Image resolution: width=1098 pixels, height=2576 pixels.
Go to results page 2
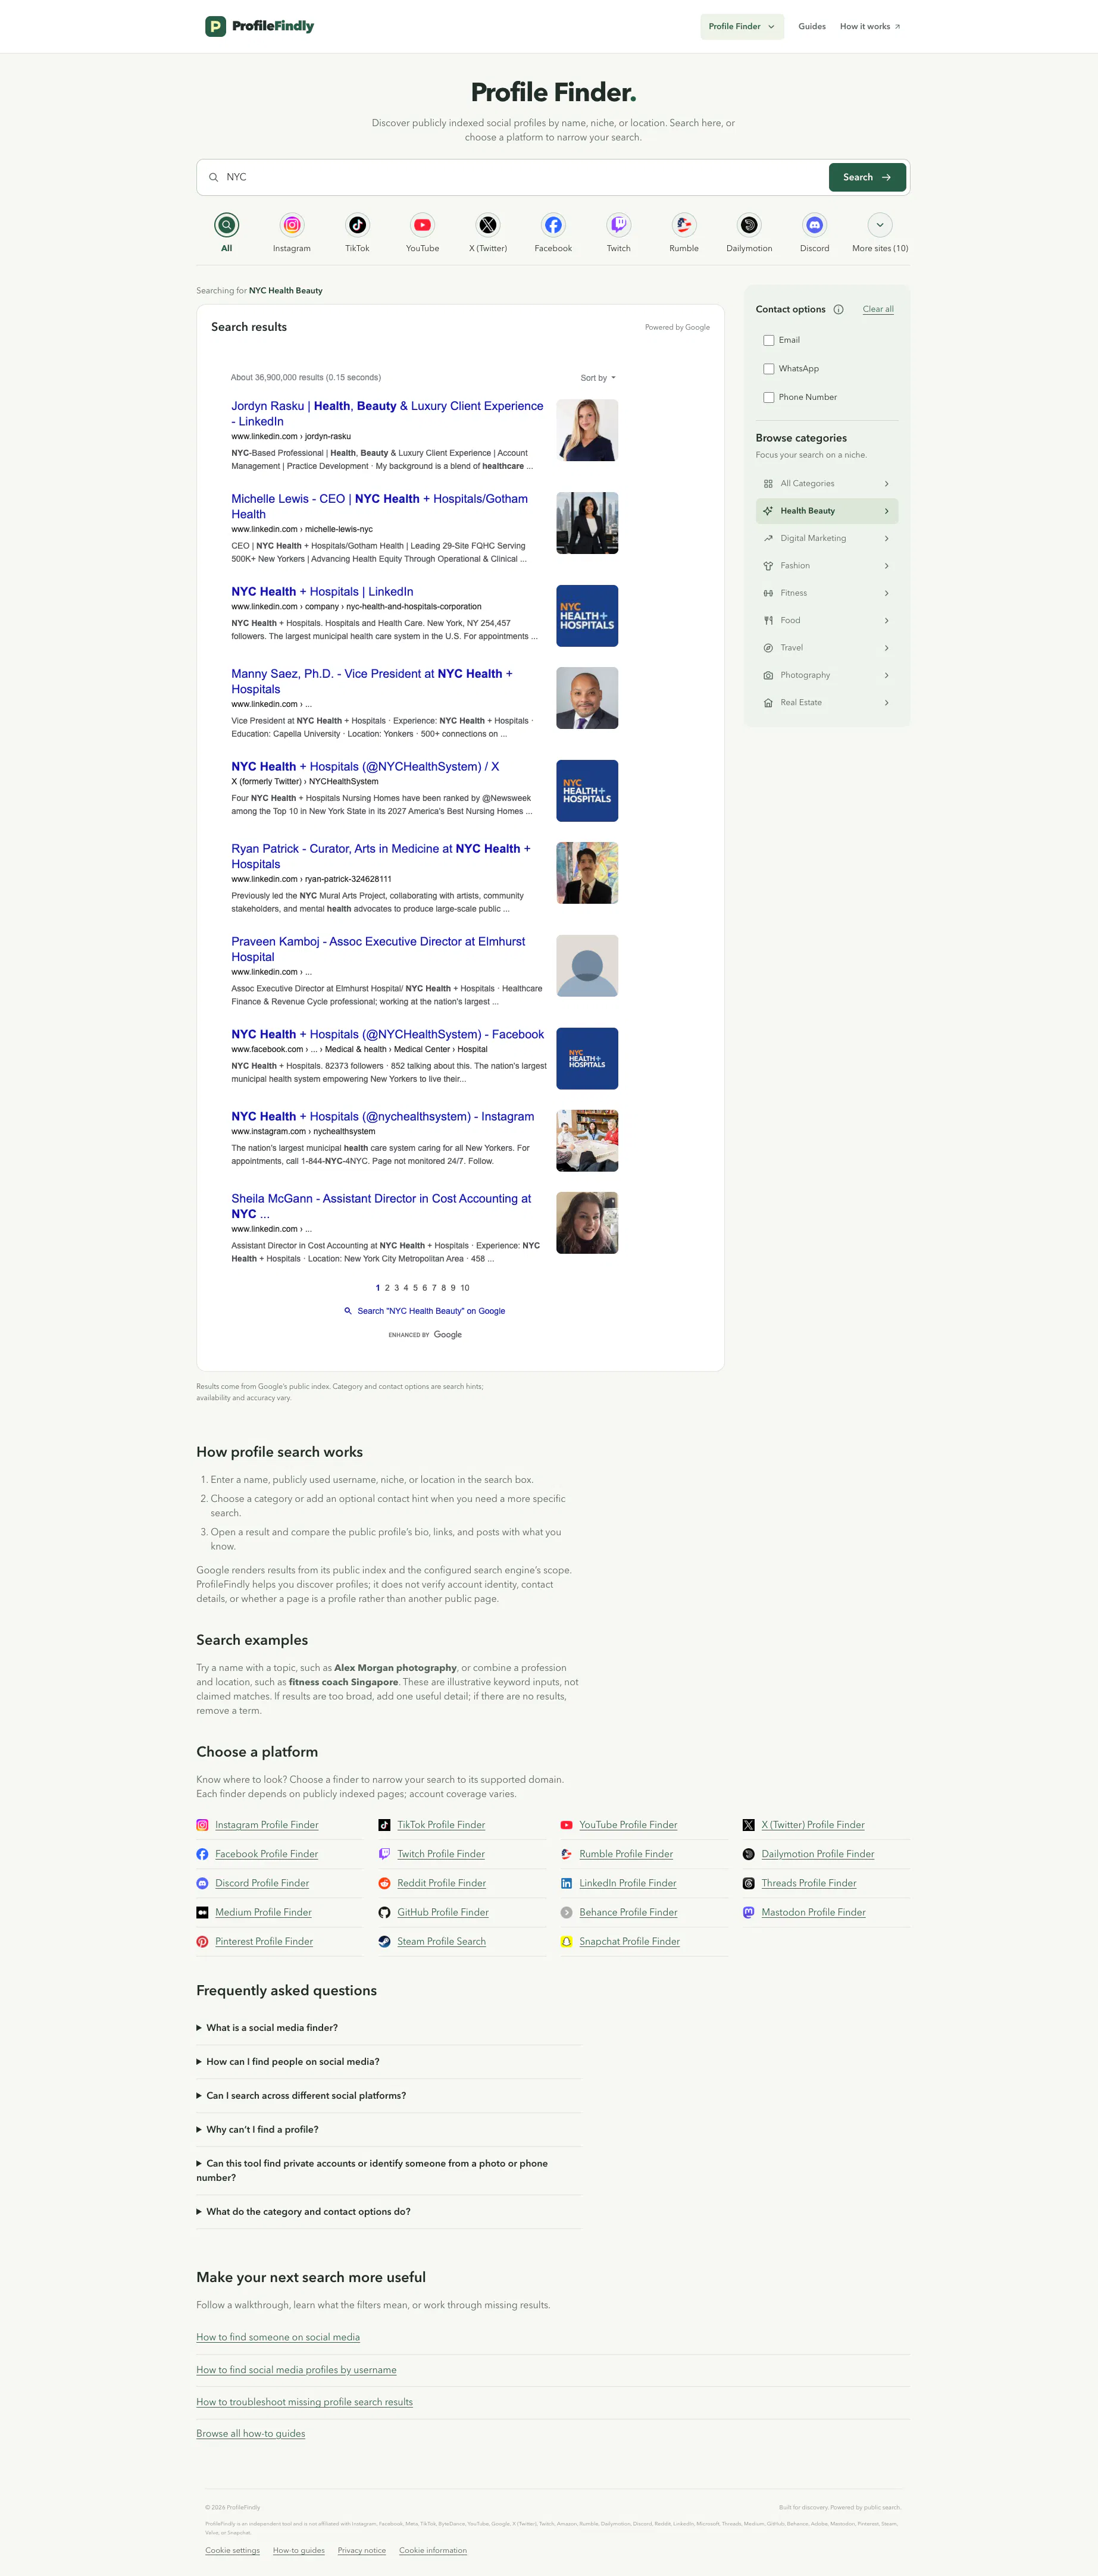tap(387, 1288)
